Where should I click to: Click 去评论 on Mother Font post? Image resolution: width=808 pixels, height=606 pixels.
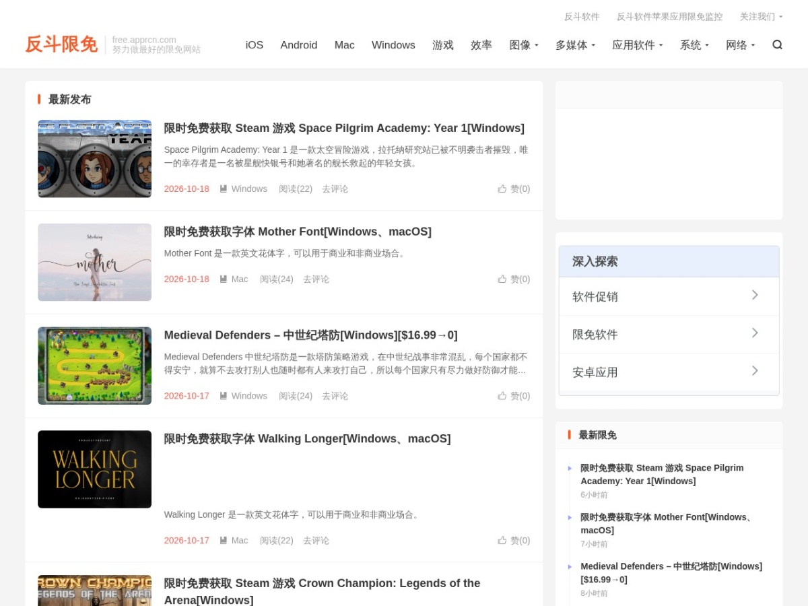pos(316,279)
